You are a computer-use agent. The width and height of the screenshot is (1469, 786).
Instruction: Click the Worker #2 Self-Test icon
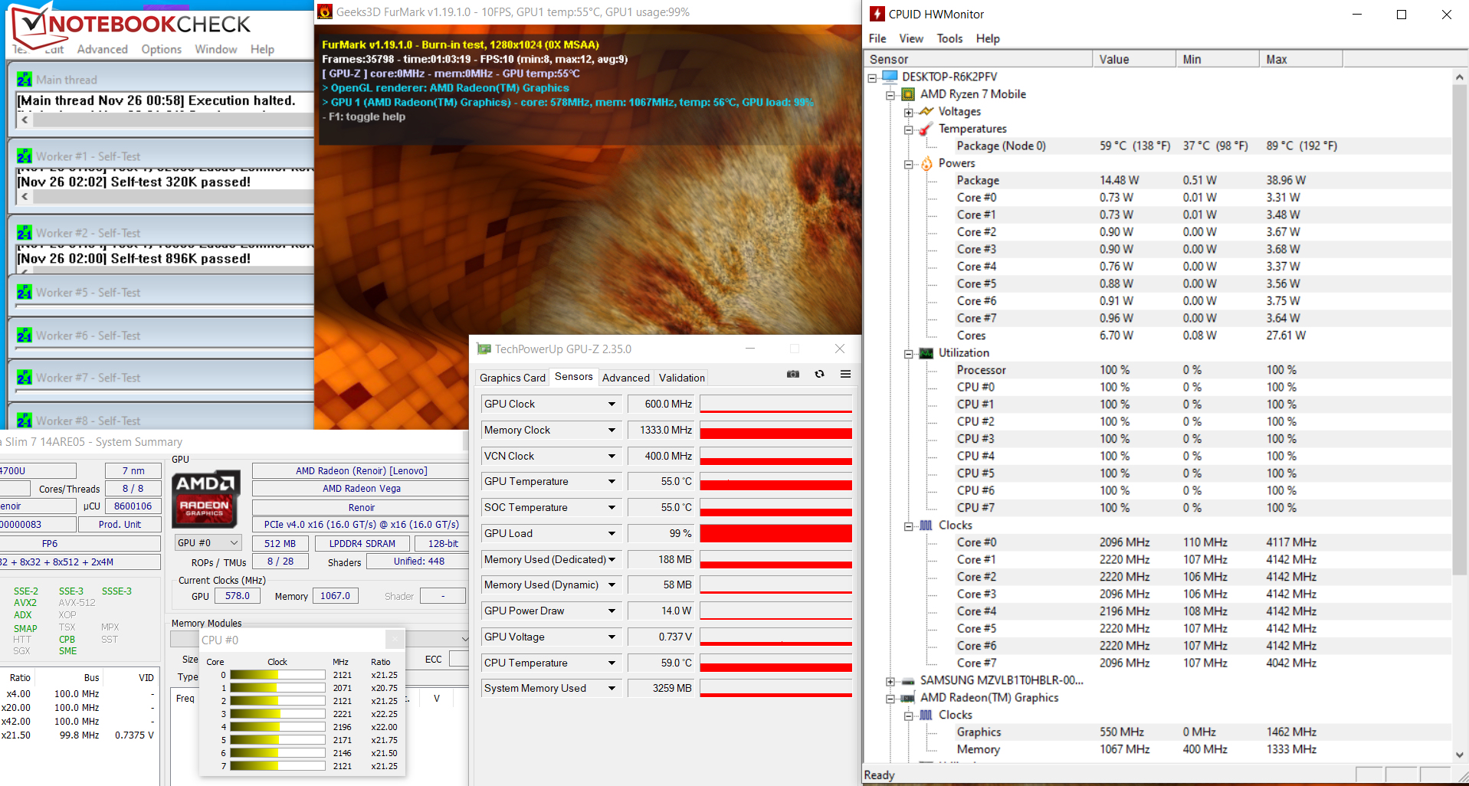(x=25, y=233)
